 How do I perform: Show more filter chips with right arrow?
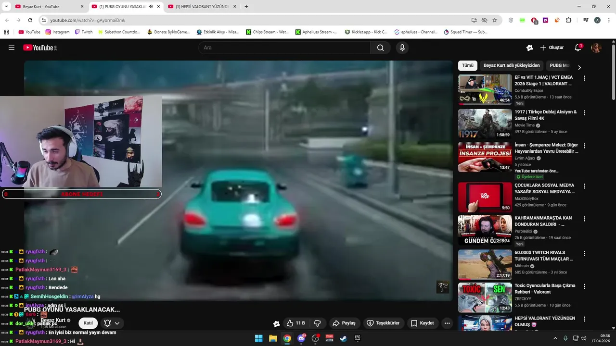(579, 67)
